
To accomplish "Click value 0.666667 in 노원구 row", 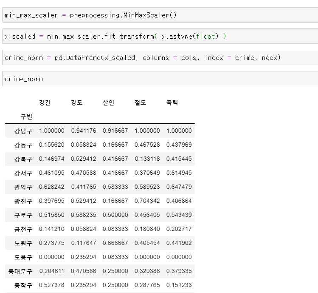I will tap(115, 243).
